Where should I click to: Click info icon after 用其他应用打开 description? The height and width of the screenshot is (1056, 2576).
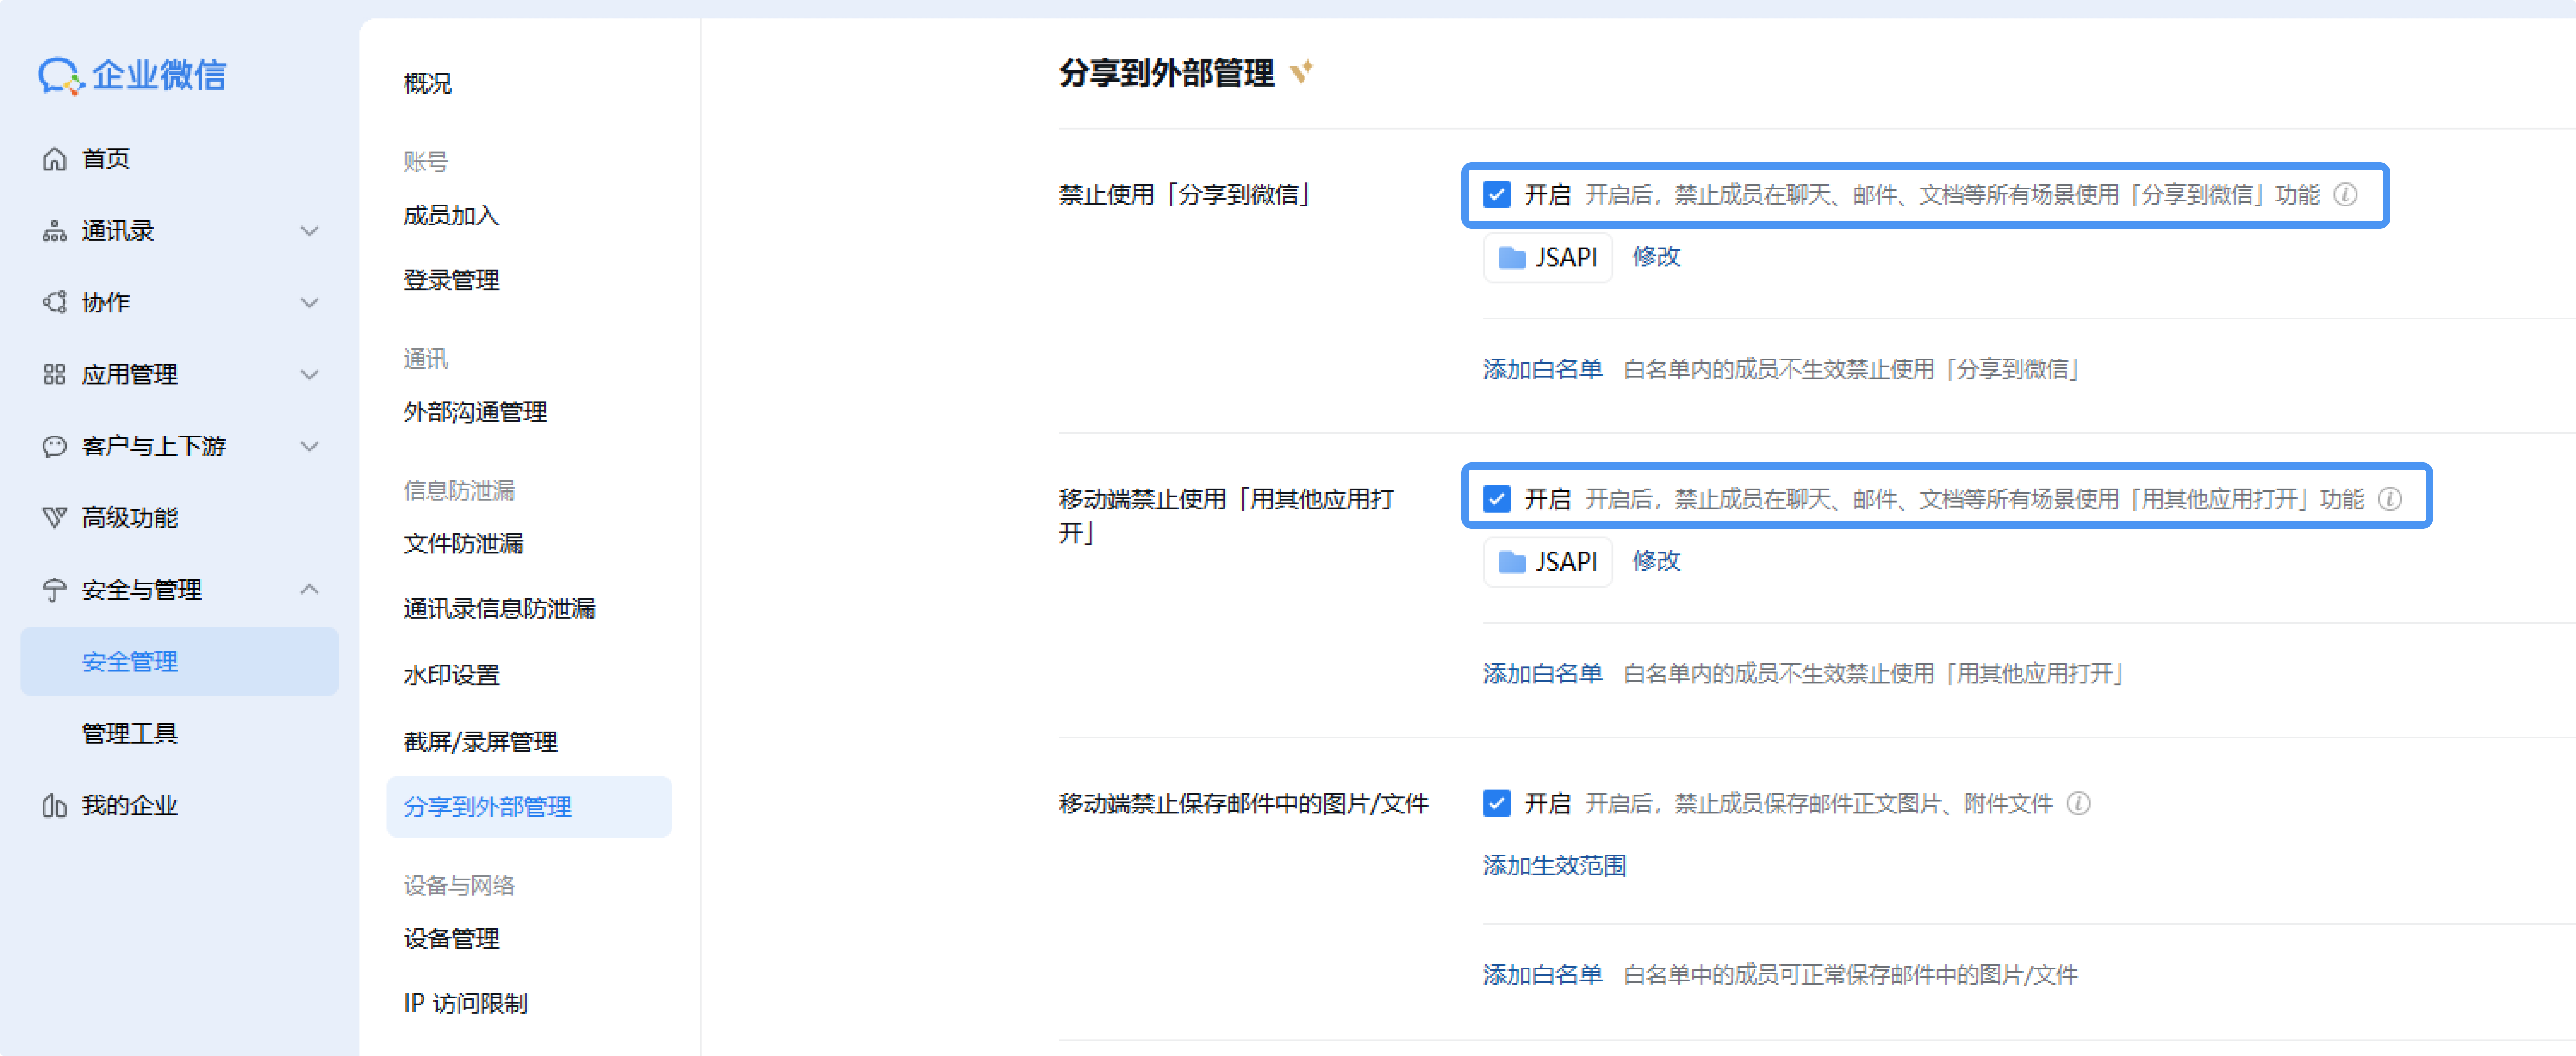pyautogui.click(x=2389, y=499)
